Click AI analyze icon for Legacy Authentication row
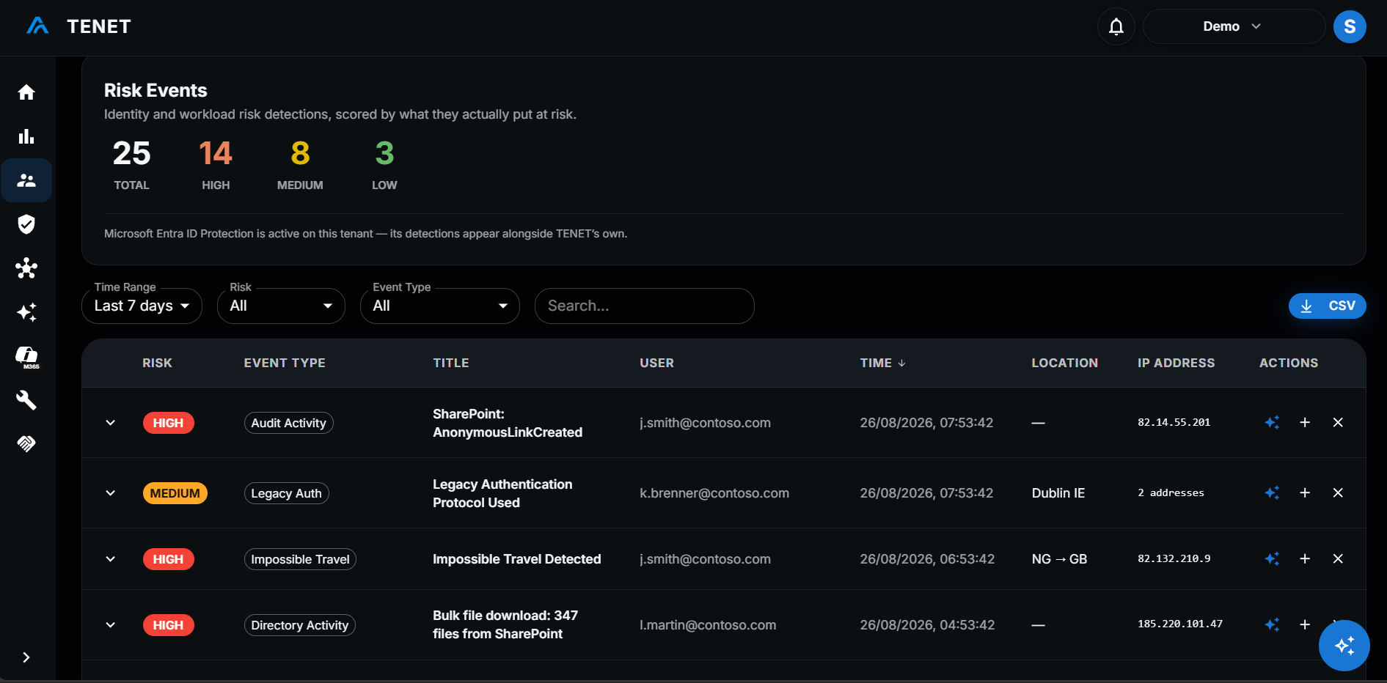The height and width of the screenshot is (683, 1387). click(1272, 493)
